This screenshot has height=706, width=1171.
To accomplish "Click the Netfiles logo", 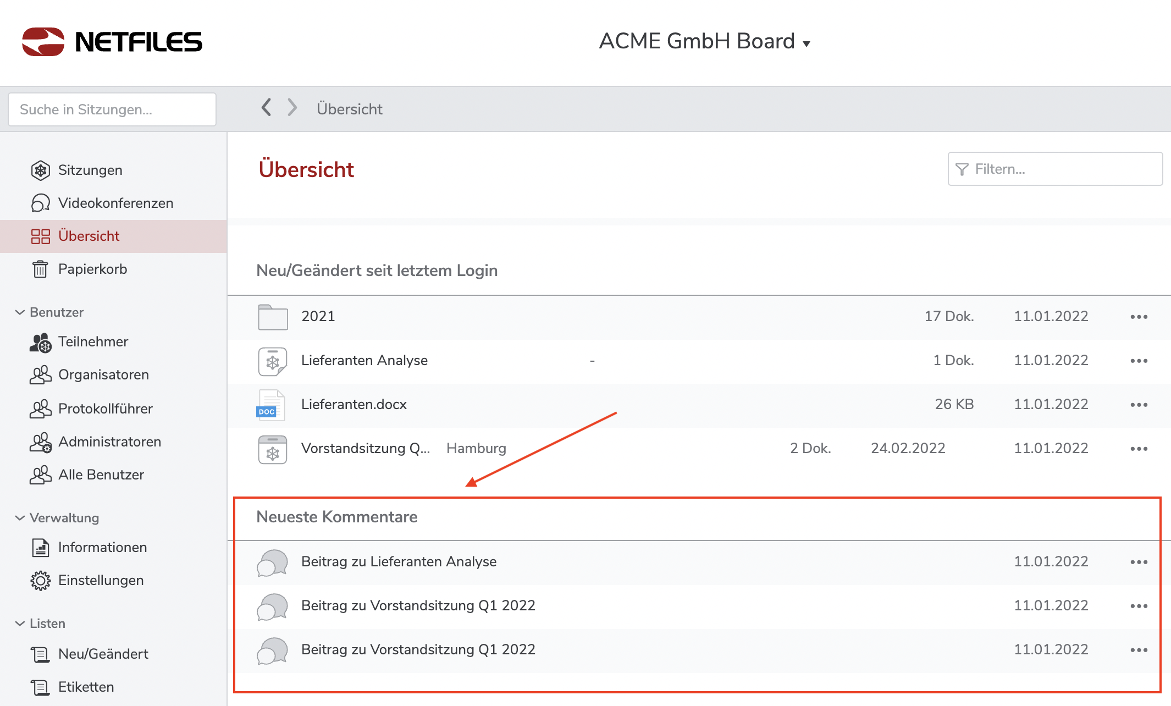I will pyautogui.click(x=112, y=42).
